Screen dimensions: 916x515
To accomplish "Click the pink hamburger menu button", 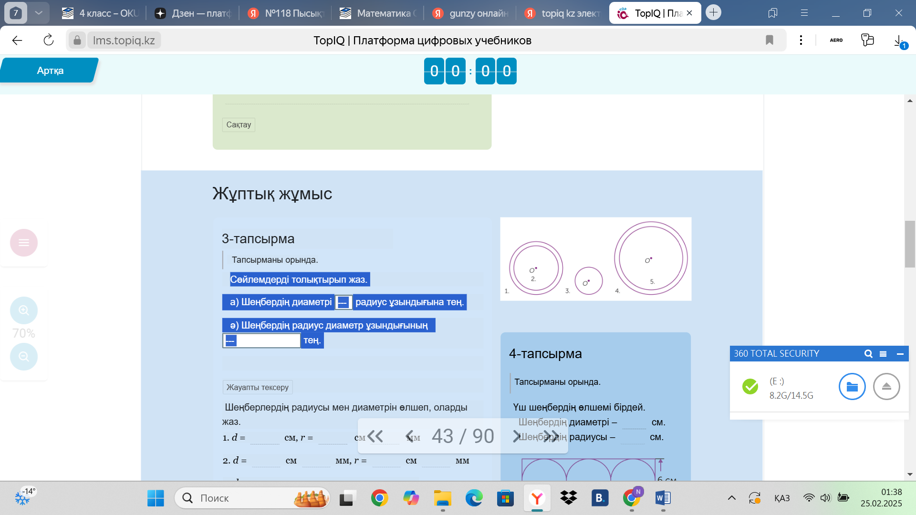I will [x=23, y=243].
